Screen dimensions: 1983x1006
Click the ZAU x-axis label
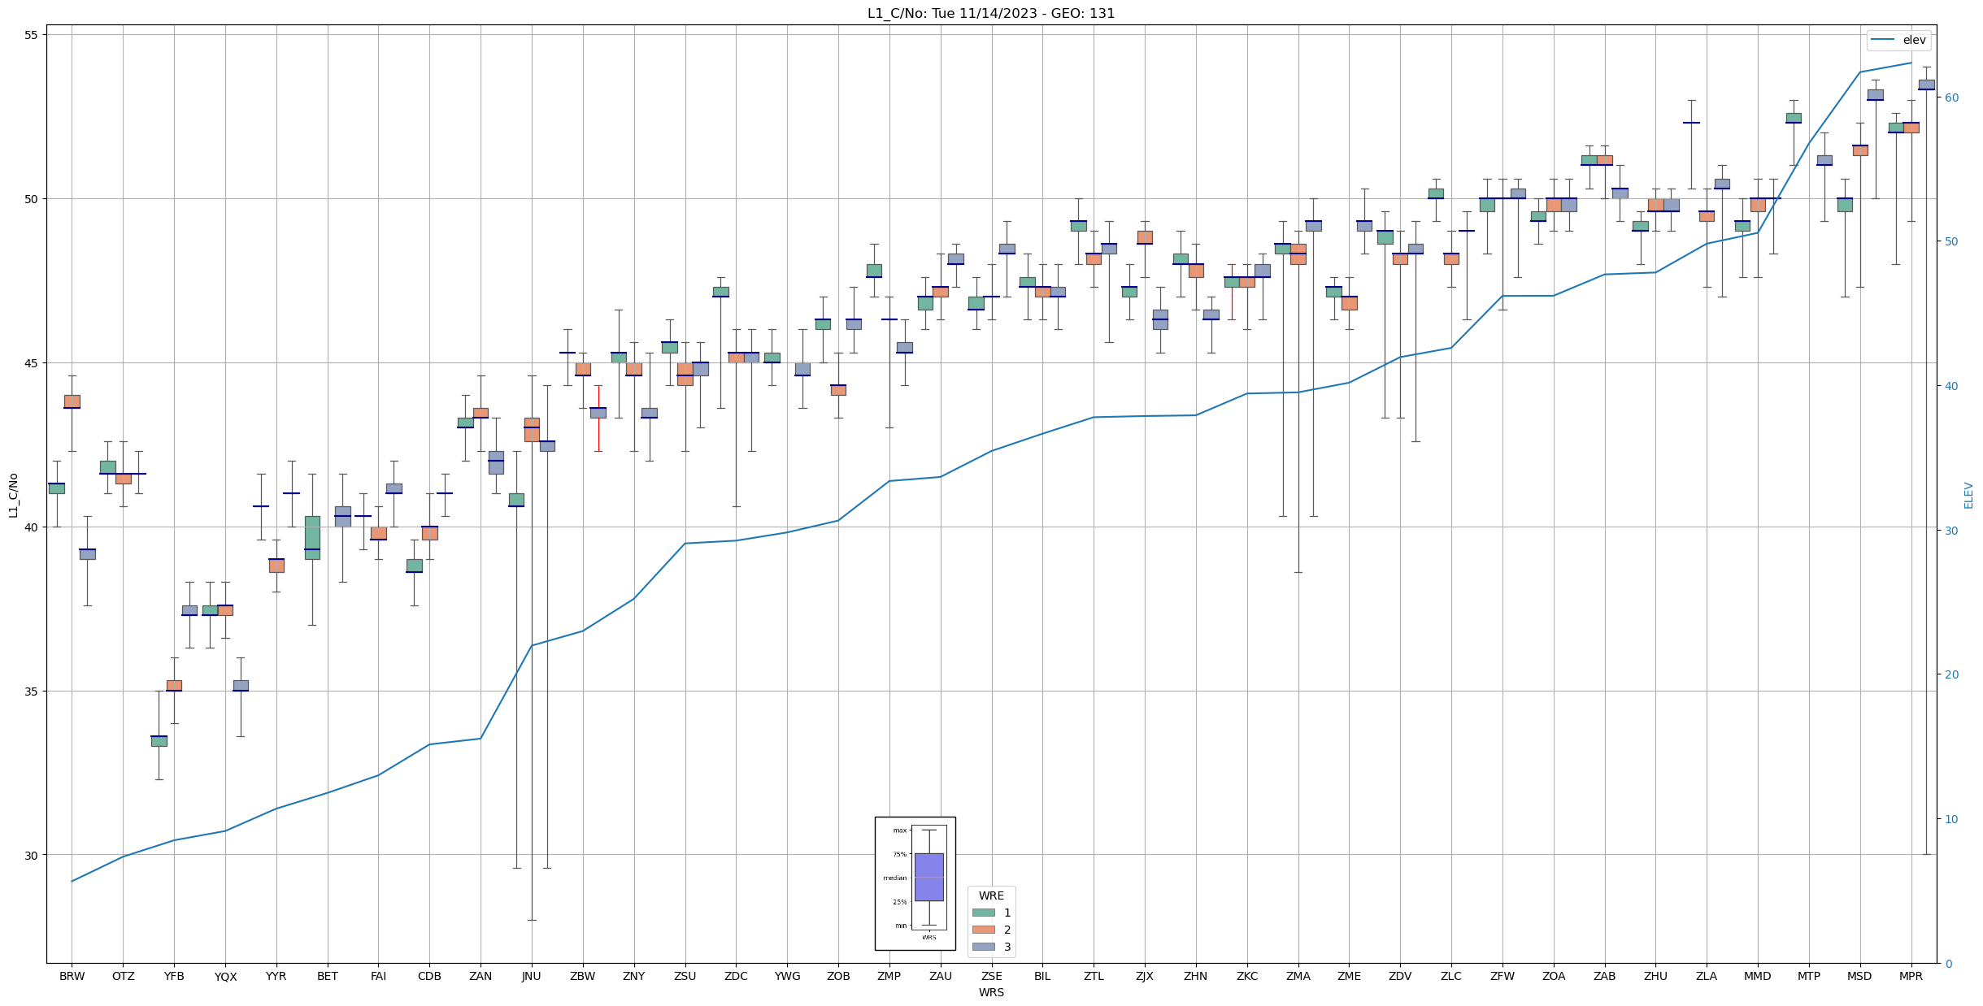941,976
